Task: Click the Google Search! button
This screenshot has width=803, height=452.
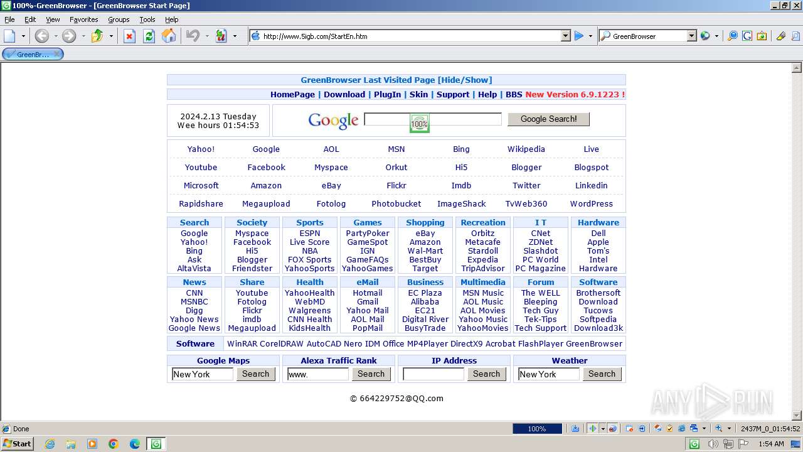Action: (x=548, y=119)
